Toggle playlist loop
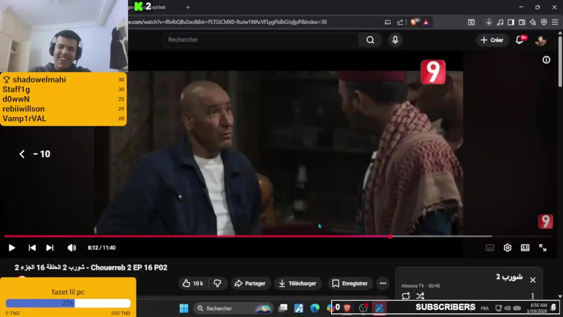This screenshot has height=317, width=563. point(406,296)
